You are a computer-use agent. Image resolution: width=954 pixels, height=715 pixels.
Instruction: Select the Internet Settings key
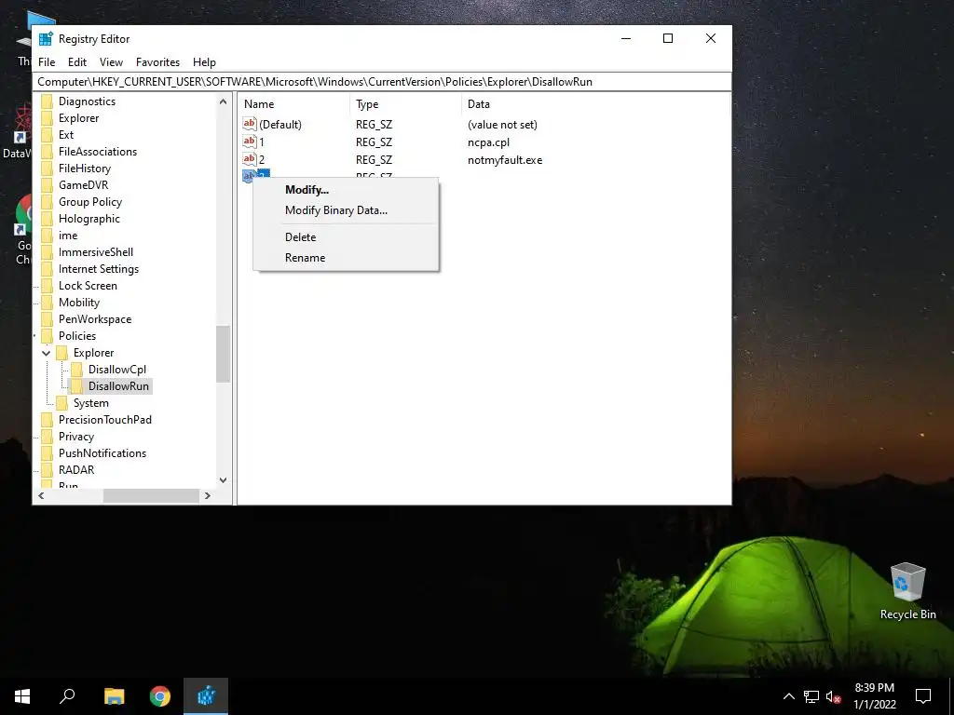[99, 269]
